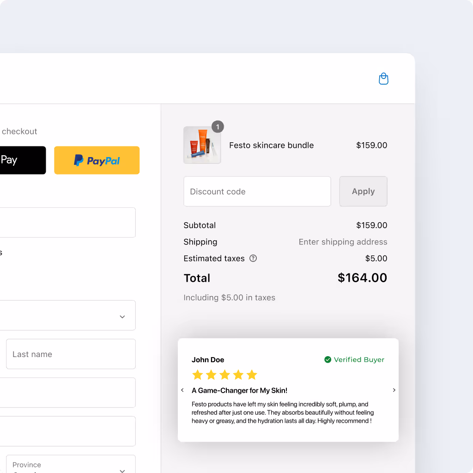
Task: Click the Verified Buyer label
Action: [359, 359]
